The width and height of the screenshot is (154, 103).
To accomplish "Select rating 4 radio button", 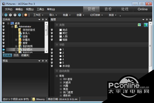I will tap(61, 60).
